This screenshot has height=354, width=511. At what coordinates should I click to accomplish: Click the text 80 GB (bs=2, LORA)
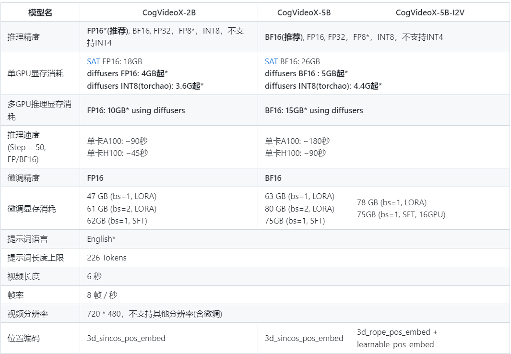[300, 209]
